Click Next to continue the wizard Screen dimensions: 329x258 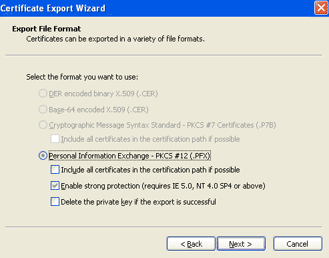(241, 244)
